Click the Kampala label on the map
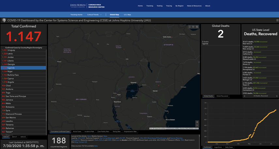 133,83
